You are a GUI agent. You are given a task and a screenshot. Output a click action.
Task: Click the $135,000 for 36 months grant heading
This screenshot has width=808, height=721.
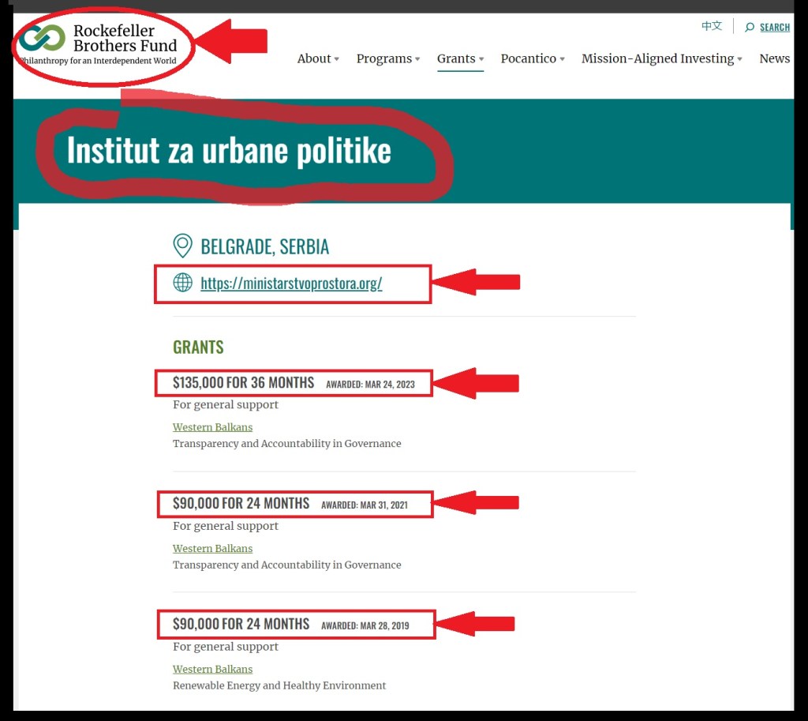[x=244, y=383]
